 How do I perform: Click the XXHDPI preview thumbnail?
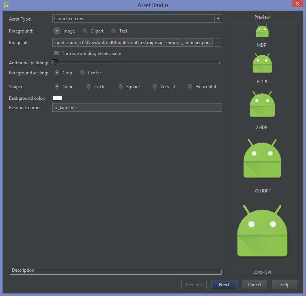(262, 158)
